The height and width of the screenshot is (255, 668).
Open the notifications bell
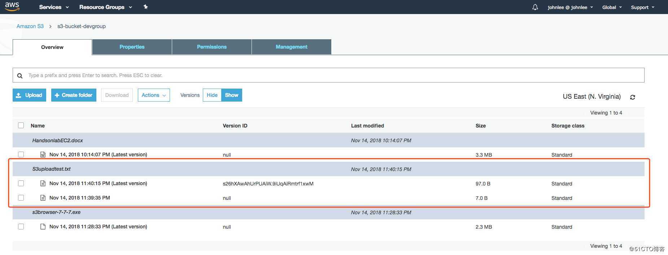click(x=535, y=7)
